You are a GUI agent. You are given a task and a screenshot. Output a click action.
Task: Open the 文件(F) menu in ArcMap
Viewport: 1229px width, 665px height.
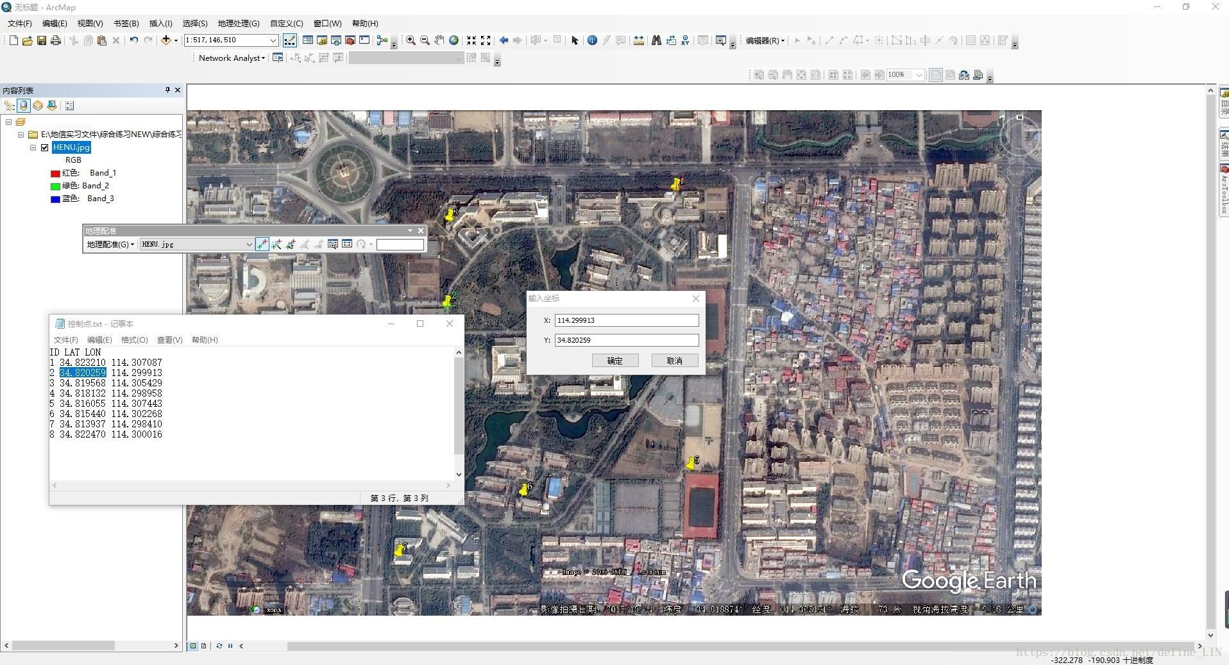click(x=19, y=23)
